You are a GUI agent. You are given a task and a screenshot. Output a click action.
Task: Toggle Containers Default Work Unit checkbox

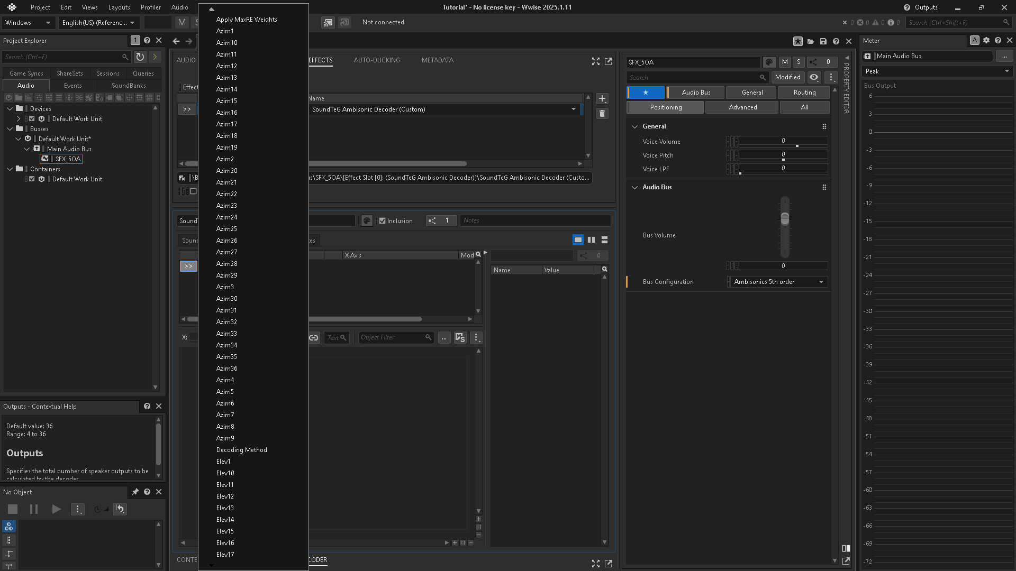(x=32, y=179)
